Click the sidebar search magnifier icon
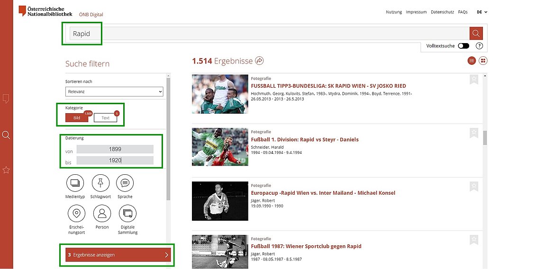 (6, 135)
